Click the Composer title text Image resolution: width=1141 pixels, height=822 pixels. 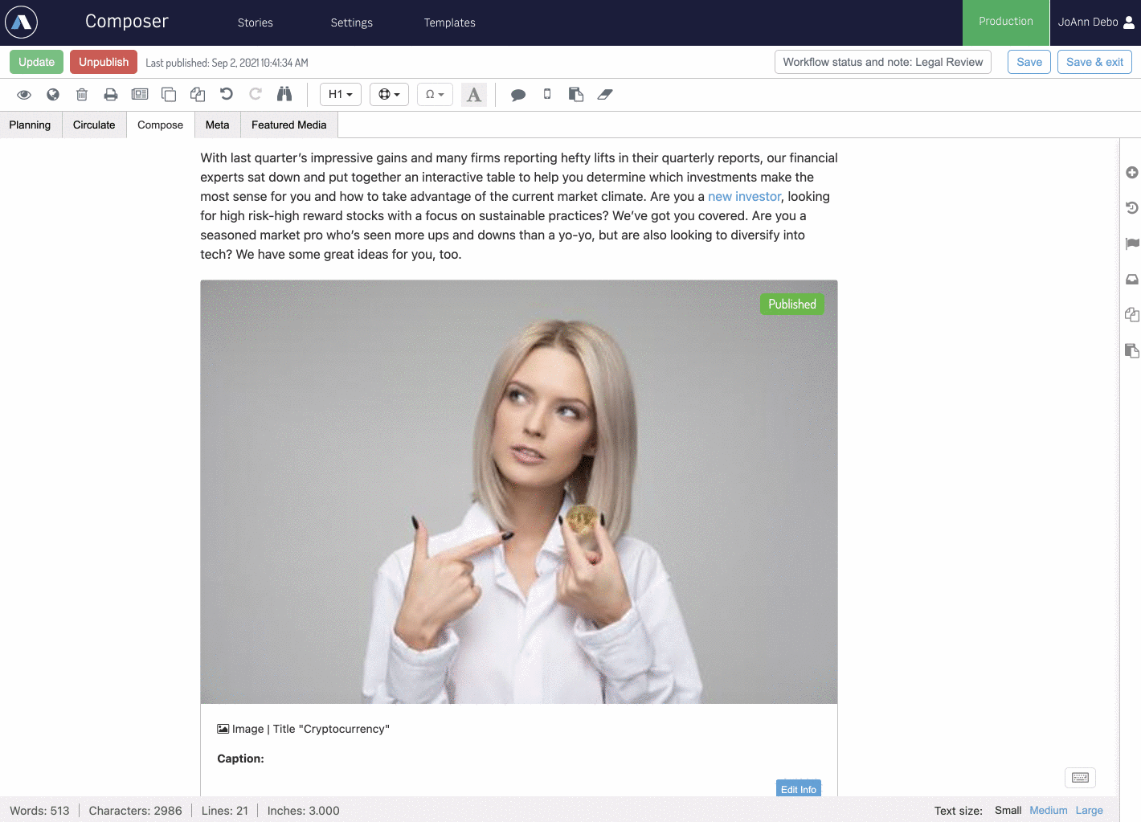[x=127, y=22]
